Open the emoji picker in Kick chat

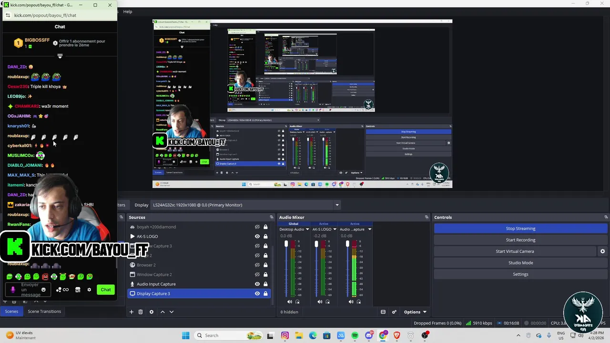[x=43, y=290]
